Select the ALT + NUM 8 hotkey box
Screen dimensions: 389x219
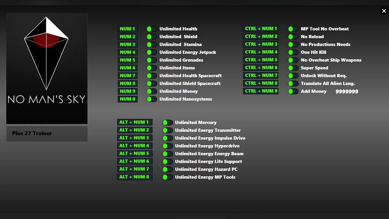[135, 177]
